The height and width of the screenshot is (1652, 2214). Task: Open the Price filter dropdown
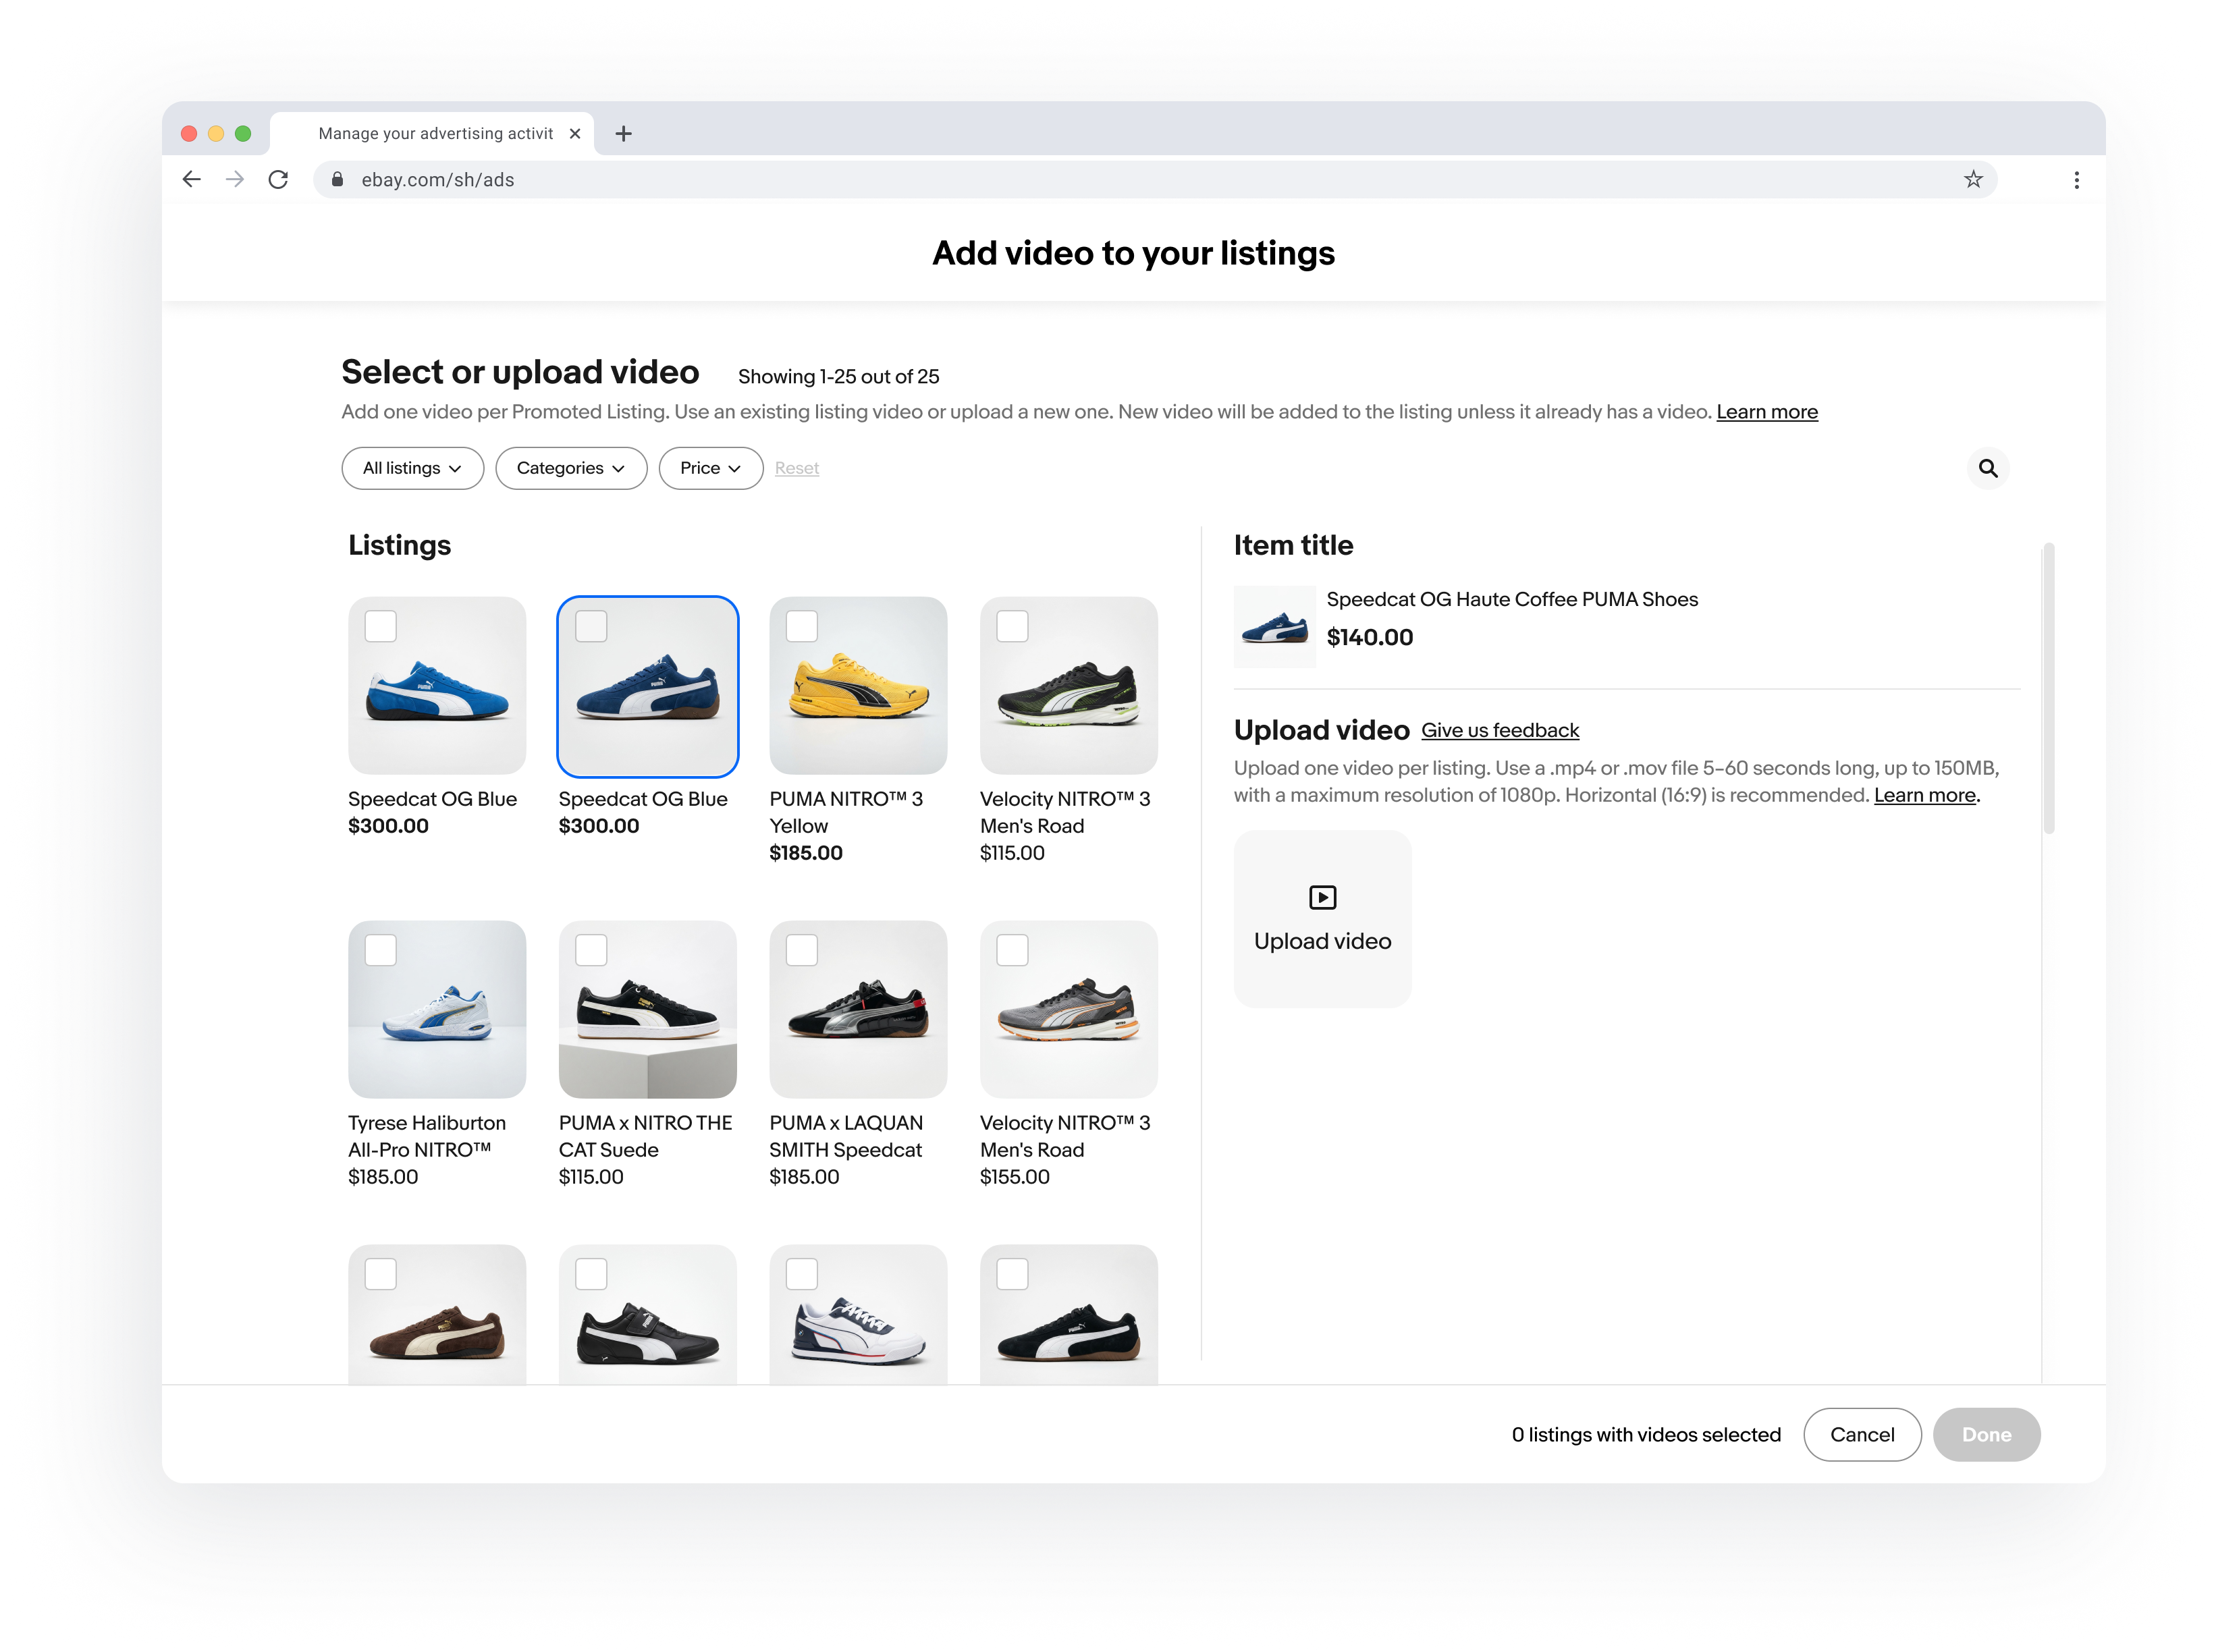click(710, 468)
